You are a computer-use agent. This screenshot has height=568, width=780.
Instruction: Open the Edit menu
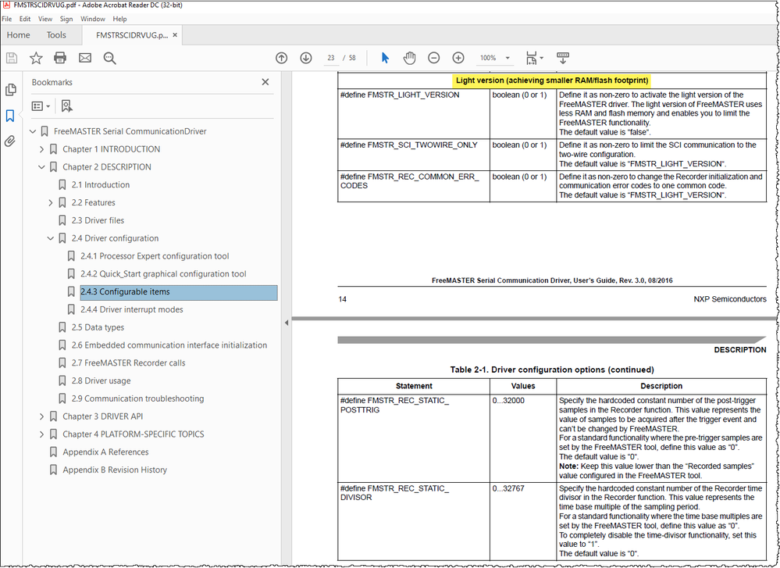(x=25, y=19)
